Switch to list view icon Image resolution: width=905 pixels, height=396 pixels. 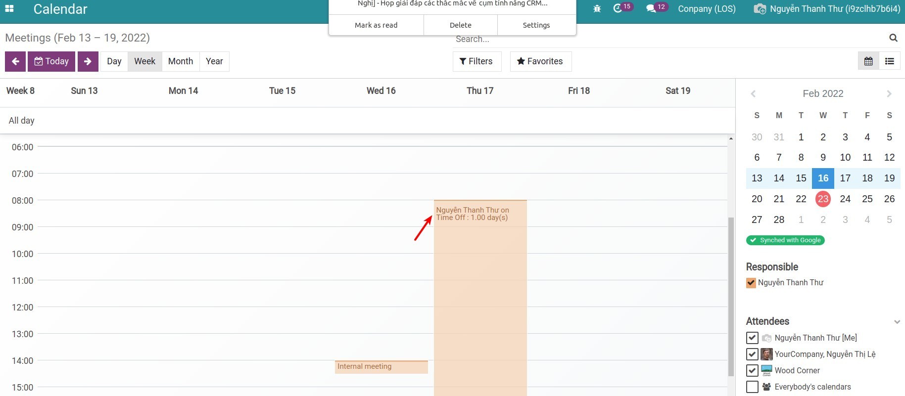(890, 61)
